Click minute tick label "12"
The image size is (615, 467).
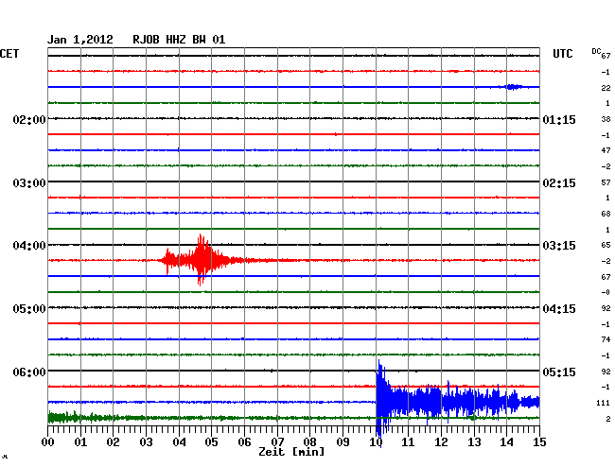pyautogui.click(x=441, y=442)
